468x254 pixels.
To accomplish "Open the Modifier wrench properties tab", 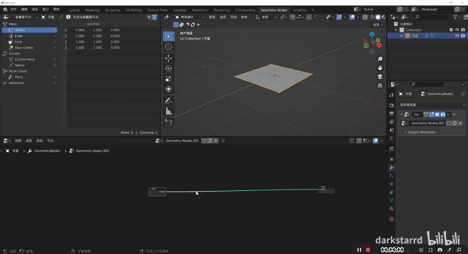I will pos(392,167).
